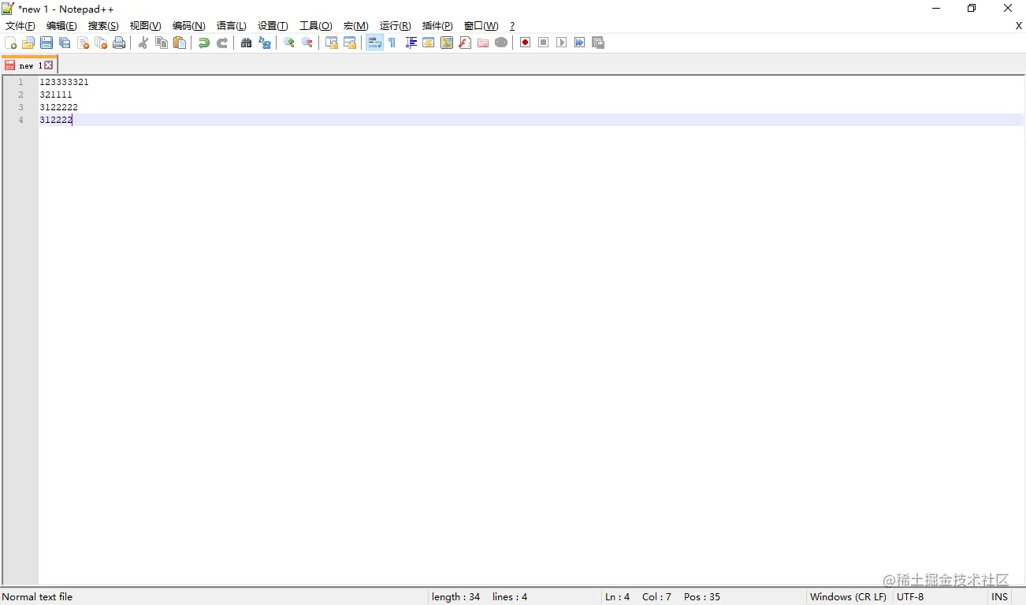This screenshot has height=605, width=1026.
Task: Toggle show all characters
Action: [x=392, y=42]
